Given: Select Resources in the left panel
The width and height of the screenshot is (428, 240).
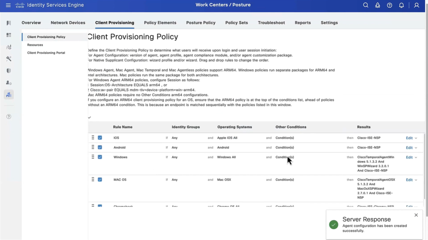Looking at the screenshot, I should click(x=35, y=45).
